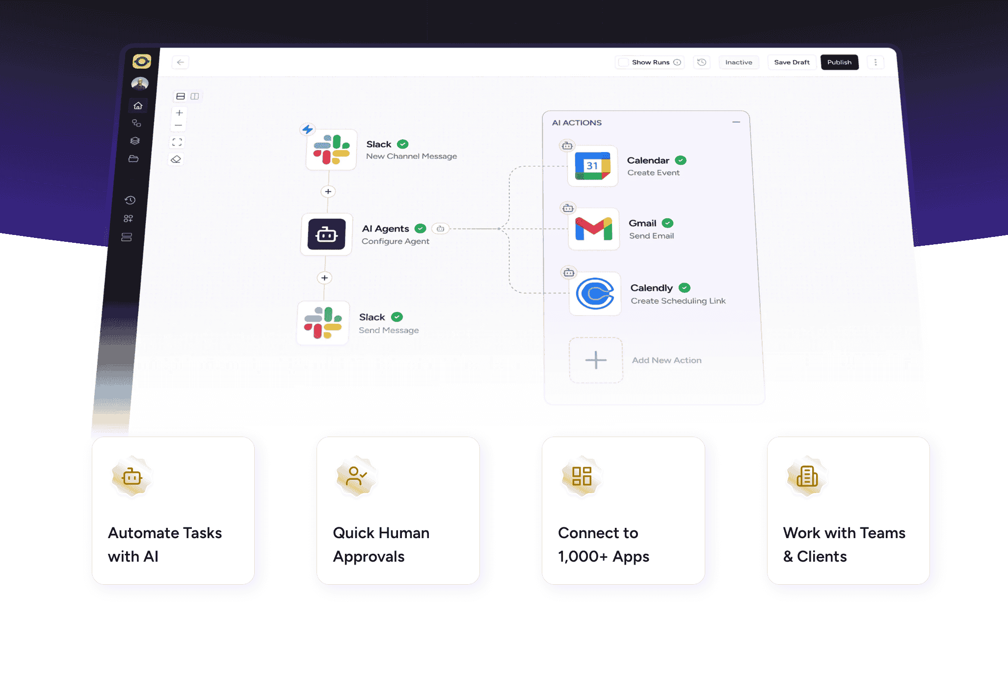This screenshot has width=1008, height=675.
Task: Click the Publish button
Action: point(839,62)
